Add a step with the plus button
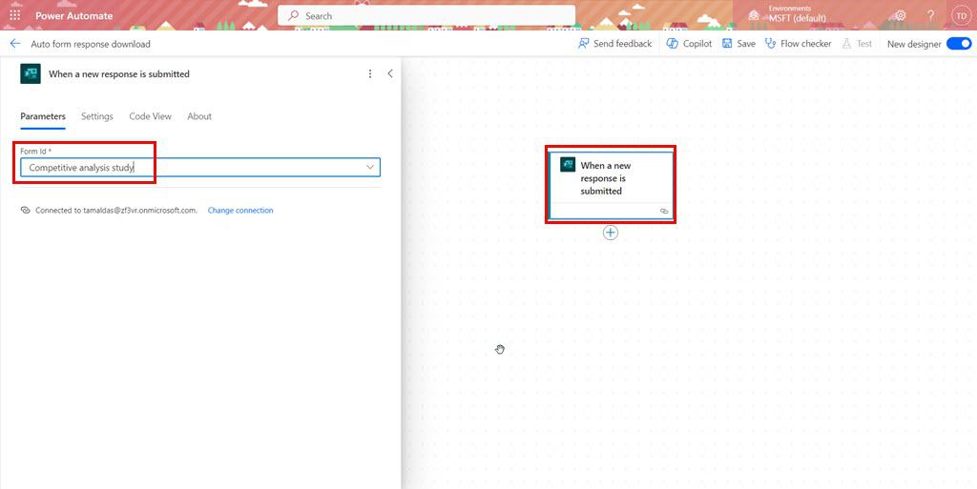This screenshot has height=489, width=977. coord(611,233)
